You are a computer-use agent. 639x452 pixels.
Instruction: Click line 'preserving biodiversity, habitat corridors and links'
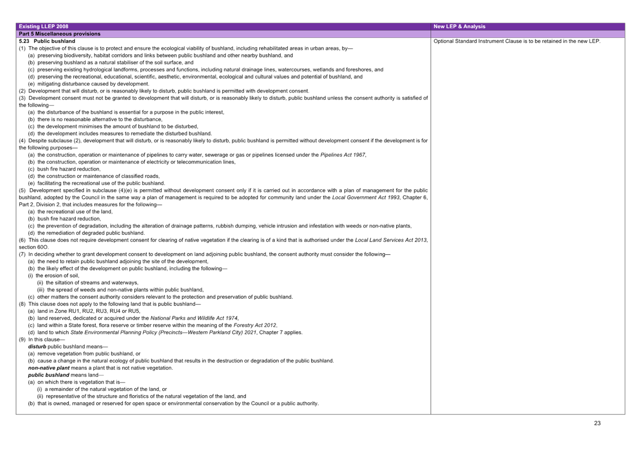[x=160, y=56]
